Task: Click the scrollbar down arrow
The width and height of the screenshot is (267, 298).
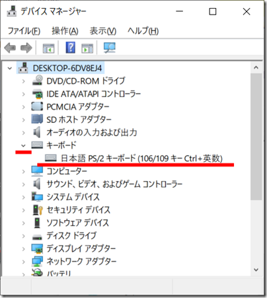Action: tap(256, 270)
